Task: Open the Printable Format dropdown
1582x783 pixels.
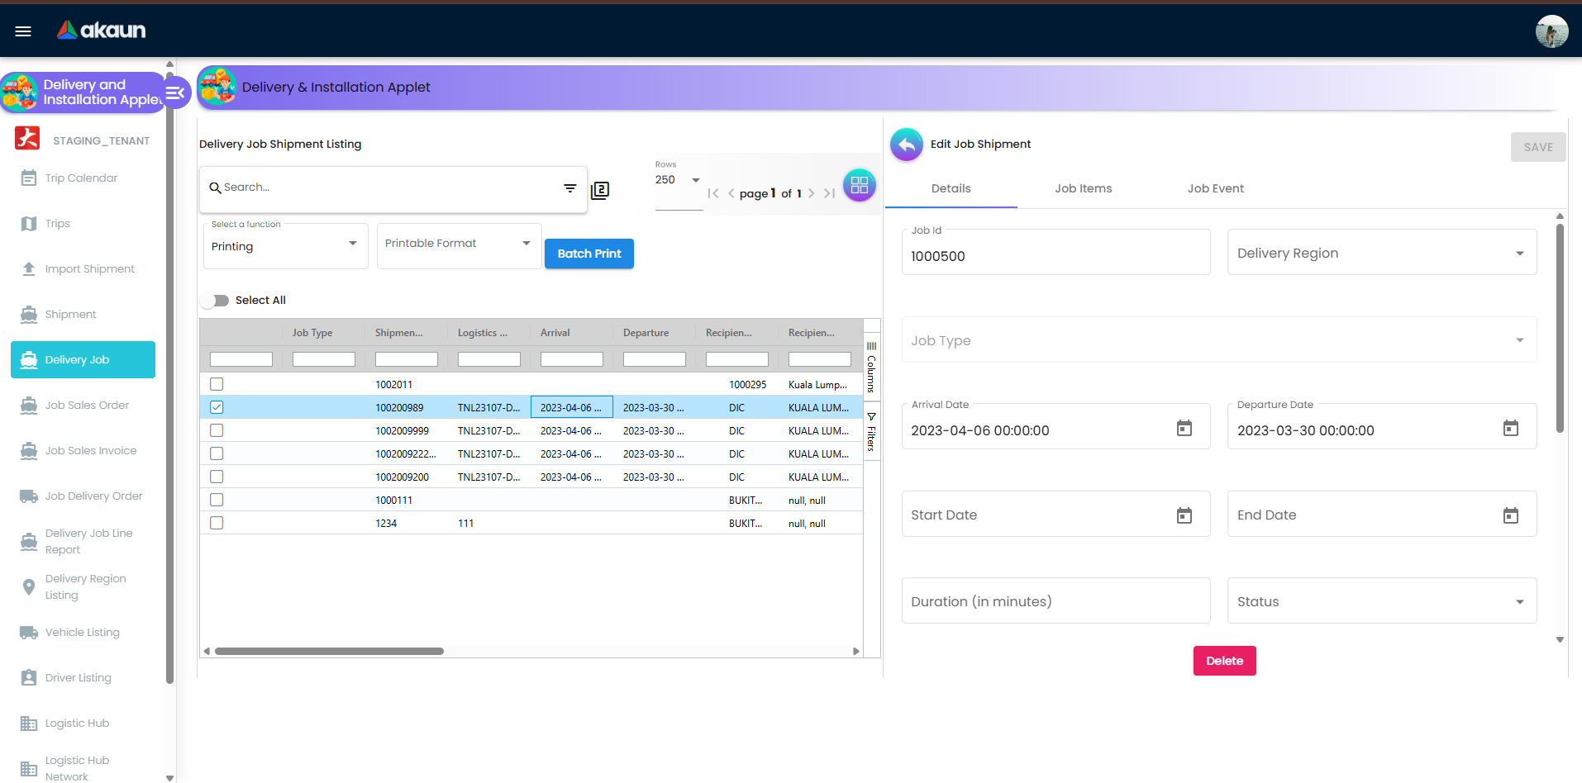Action: point(458,244)
